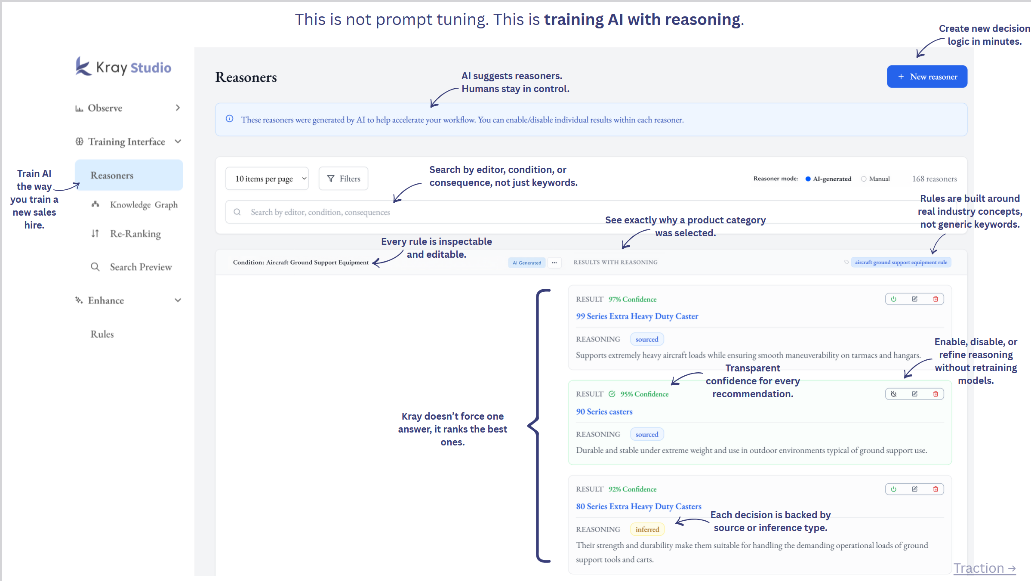
Task: Click the Training Interface brain icon
Action: (x=80, y=141)
